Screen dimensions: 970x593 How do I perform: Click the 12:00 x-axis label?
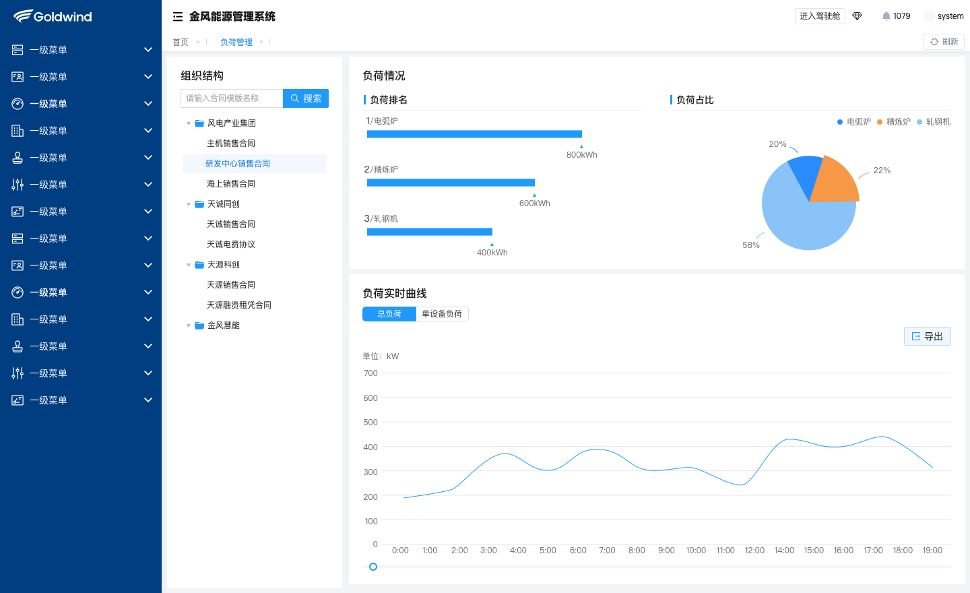coord(754,551)
